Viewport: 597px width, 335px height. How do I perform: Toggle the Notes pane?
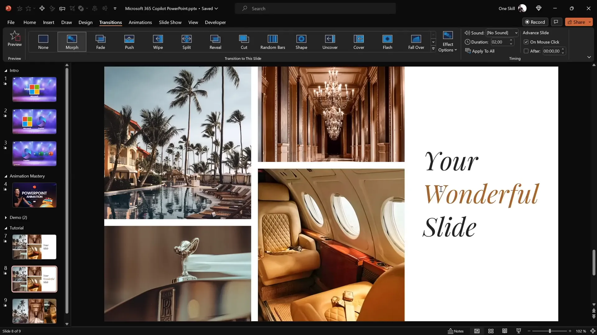tap(456, 331)
